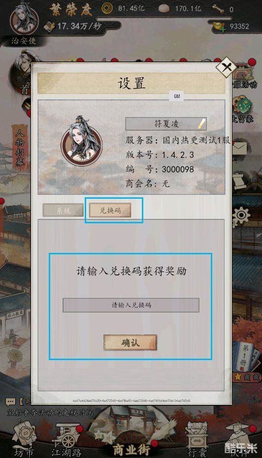Image resolution: width=262 pixels, height=458 pixels.
Task: Open the 人物招募 recruitment banner
Action: (20, 149)
